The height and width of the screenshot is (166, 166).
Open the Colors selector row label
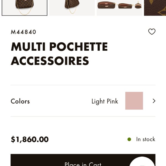[20, 101]
